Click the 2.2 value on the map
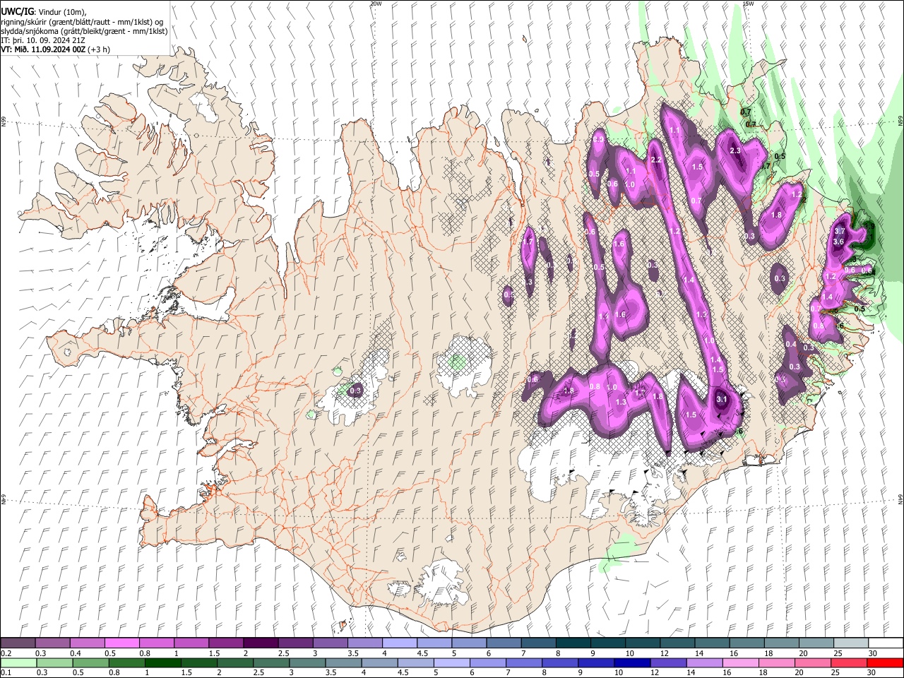Viewport: 904px width, 678px height. point(656,160)
